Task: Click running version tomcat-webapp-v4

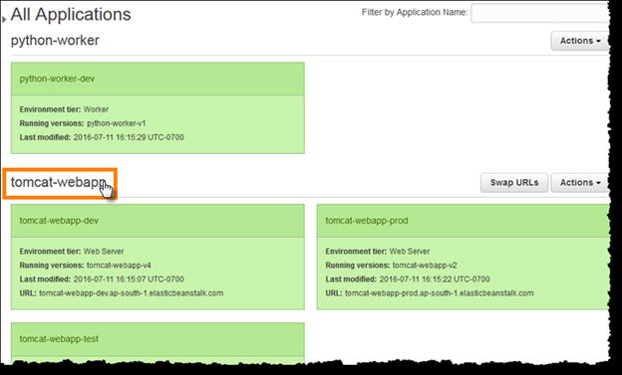Action: tap(119, 266)
